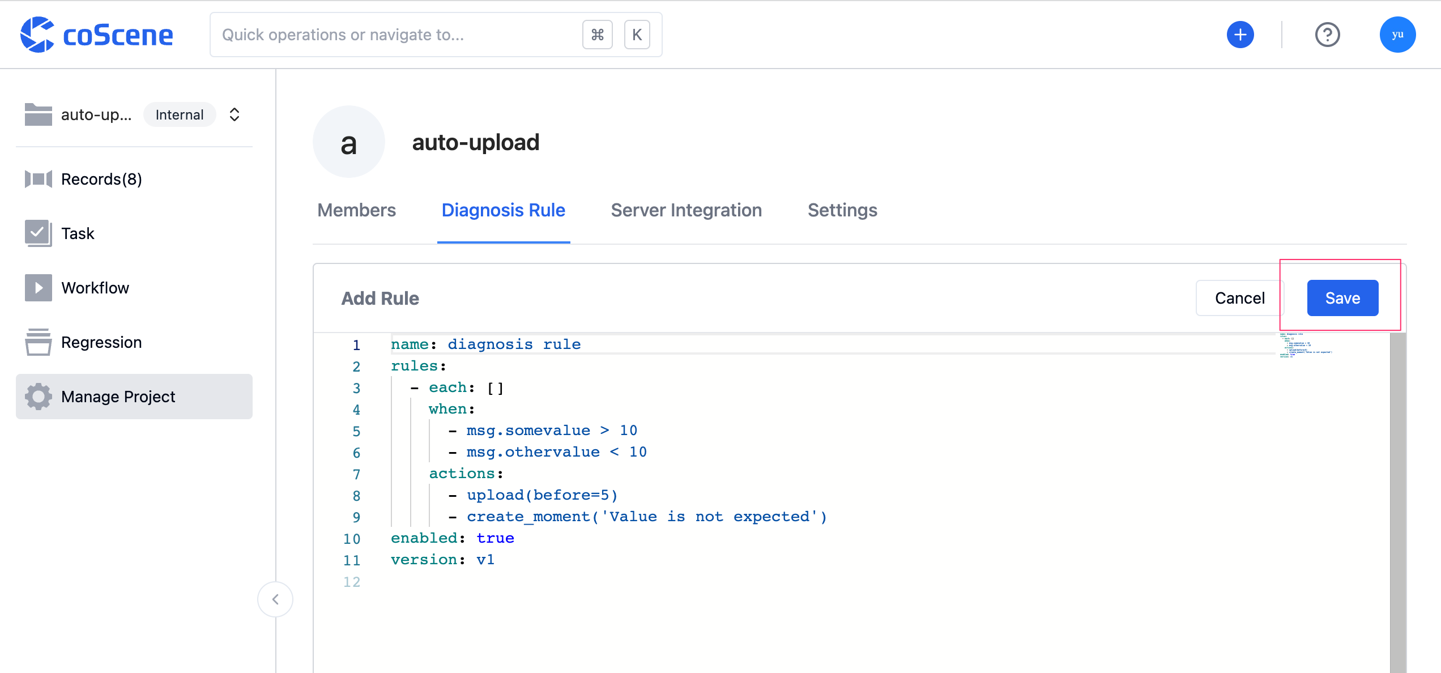Click the 'enabled: true' line
1441x673 pixels.
coord(453,538)
